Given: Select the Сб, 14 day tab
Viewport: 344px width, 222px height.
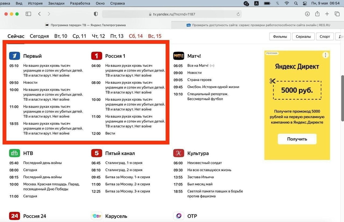Looking at the screenshot, I should [x=136, y=36].
